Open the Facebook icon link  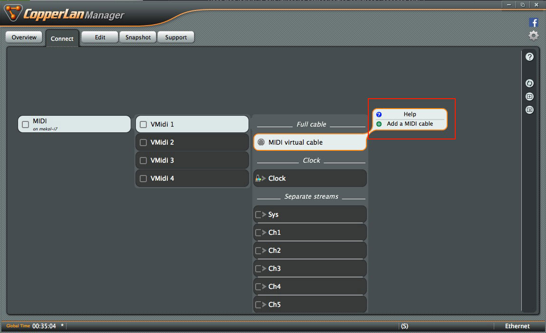point(534,22)
